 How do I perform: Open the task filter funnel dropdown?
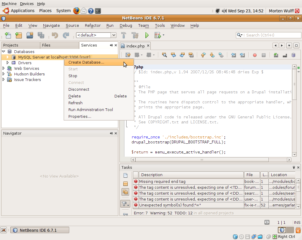coord(125,204)
